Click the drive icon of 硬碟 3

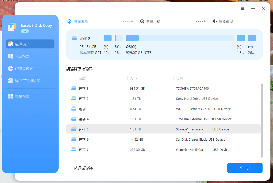pos(74,109)
